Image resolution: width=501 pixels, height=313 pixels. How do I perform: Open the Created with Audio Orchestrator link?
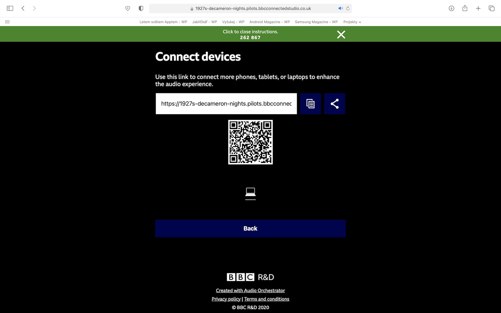pos(250,291)
